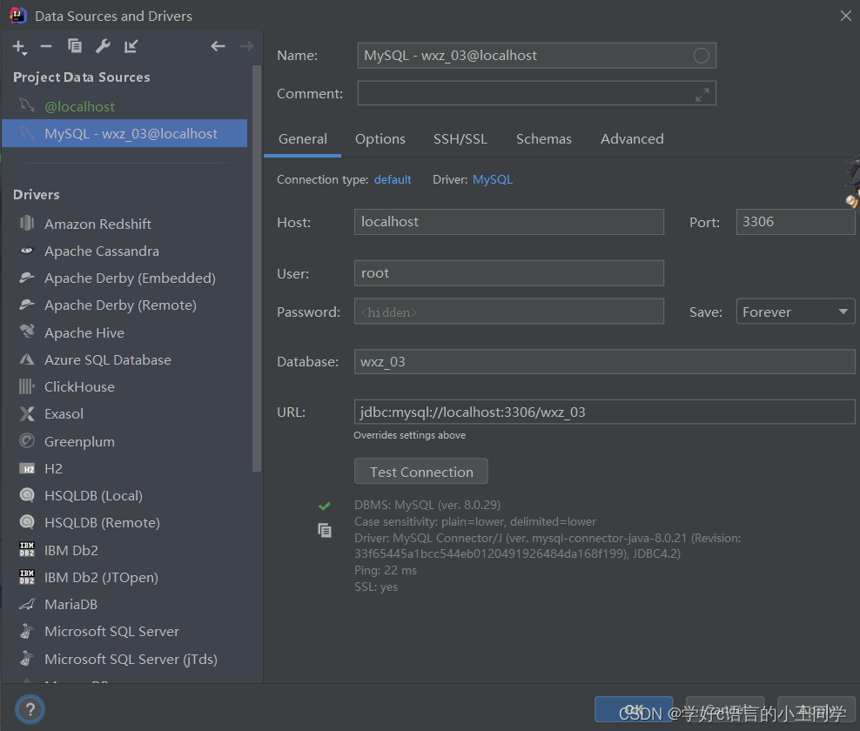Open the SSH/SSL tab
The height and width of the screenshot is (731, 860).
tap(460, 139)
